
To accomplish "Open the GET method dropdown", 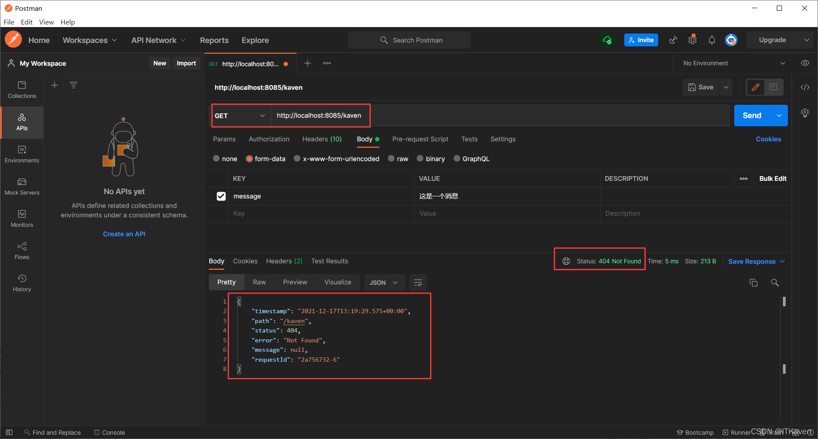I will coord(240,116).
